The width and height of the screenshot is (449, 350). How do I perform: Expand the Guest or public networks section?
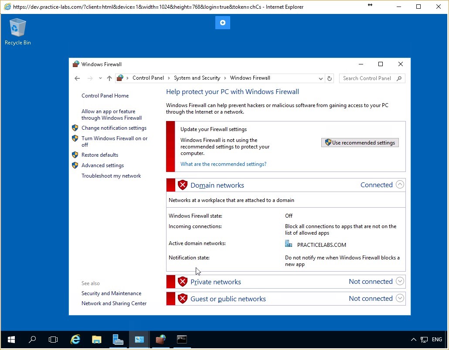point(400,298)
